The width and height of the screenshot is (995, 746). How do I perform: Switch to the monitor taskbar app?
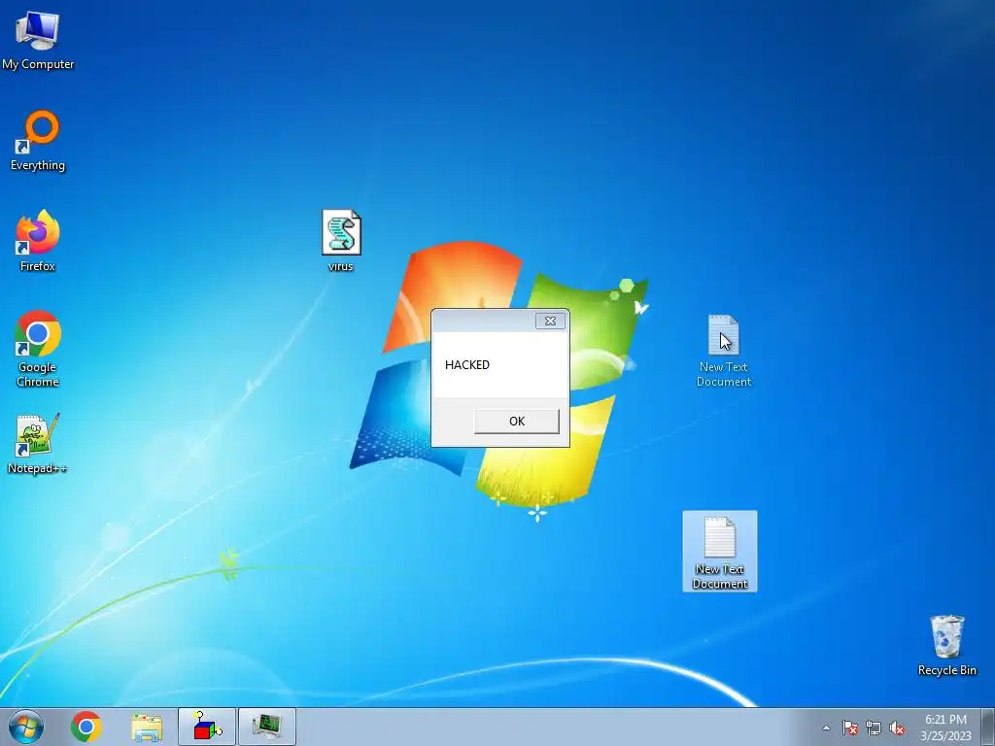(x=267, y=727)
